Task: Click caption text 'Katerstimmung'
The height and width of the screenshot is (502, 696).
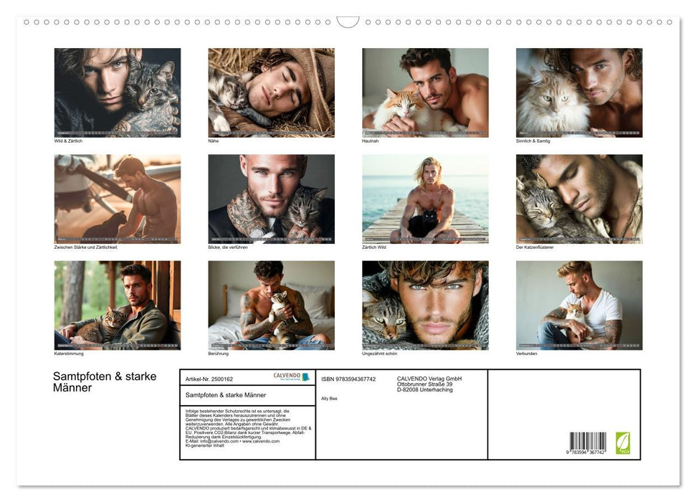Action: point(69,354)
